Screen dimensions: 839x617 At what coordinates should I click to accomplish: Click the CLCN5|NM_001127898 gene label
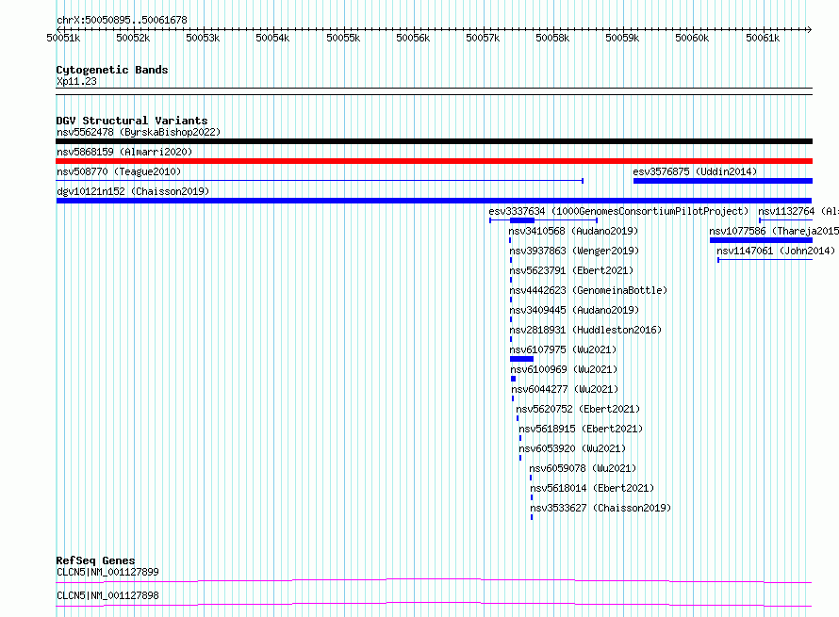point(107,595)
